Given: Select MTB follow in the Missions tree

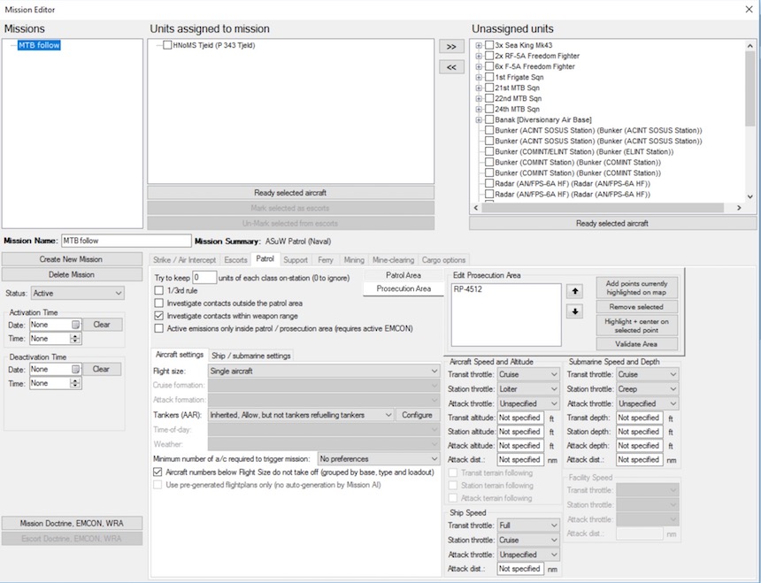Looking at the screenshot, I should coord(39,45).
